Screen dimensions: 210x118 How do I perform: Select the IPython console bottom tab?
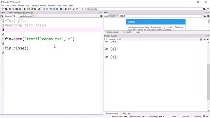[x=112, y=113]
